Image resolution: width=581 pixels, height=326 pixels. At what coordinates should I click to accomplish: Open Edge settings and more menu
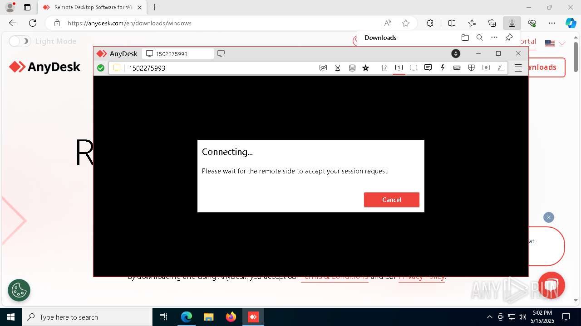tap(552, 23)
